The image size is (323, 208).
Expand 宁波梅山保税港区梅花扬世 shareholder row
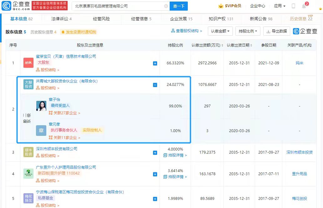coord(155,199)
